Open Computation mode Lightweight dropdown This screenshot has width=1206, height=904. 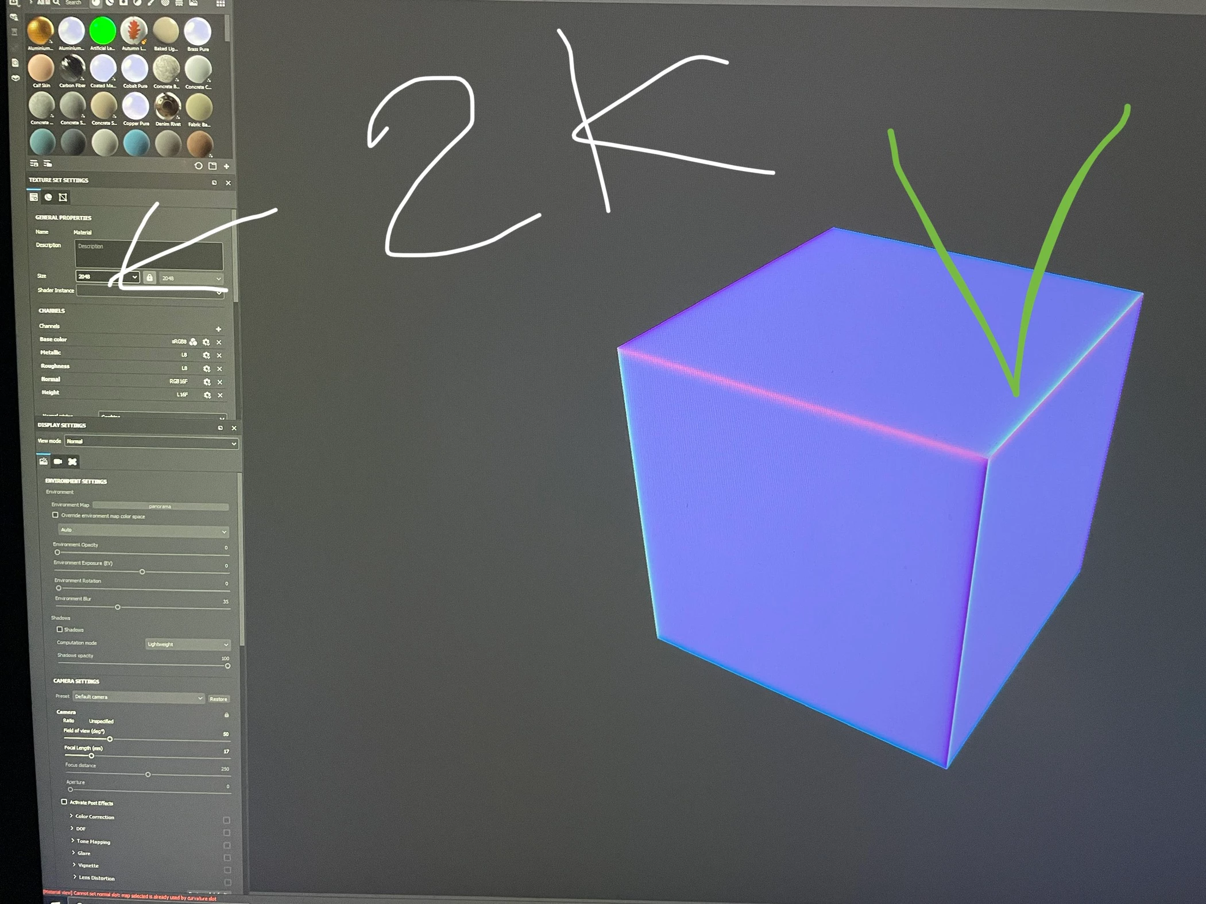point(187,645)
